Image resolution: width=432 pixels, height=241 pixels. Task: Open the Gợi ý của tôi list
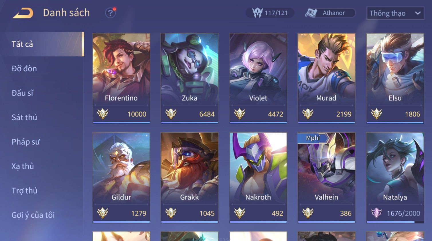coord(33,215)
